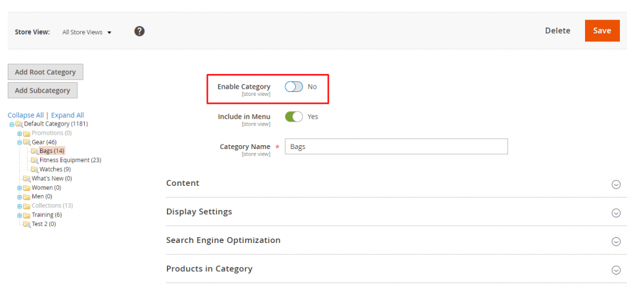Click the Promotions folder icon
Viewport: 631px width, 287px height.
point(26,133)
